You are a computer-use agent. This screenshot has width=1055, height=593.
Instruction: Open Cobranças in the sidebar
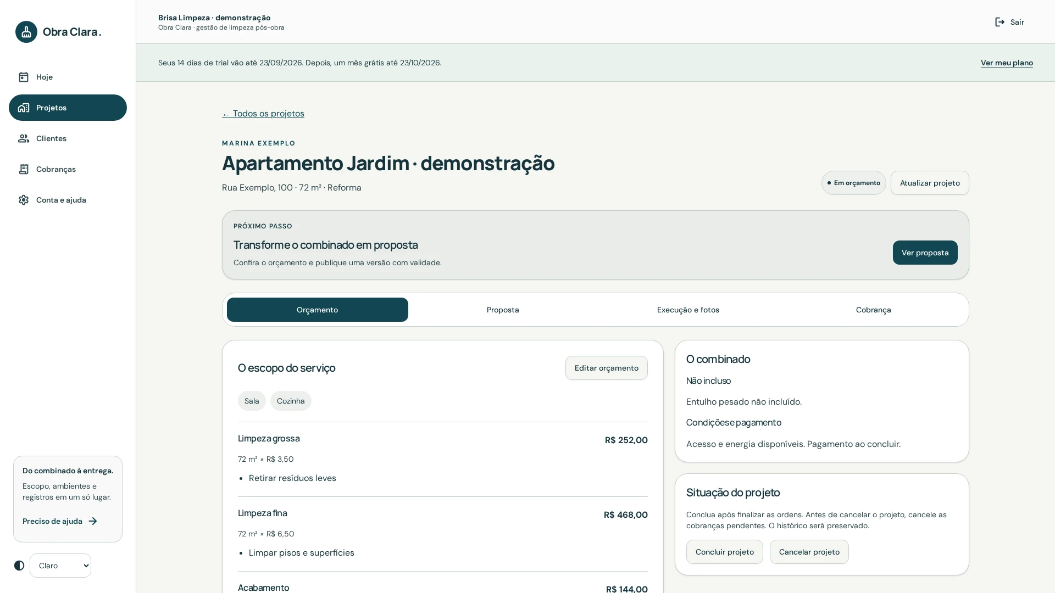(68, 169)
